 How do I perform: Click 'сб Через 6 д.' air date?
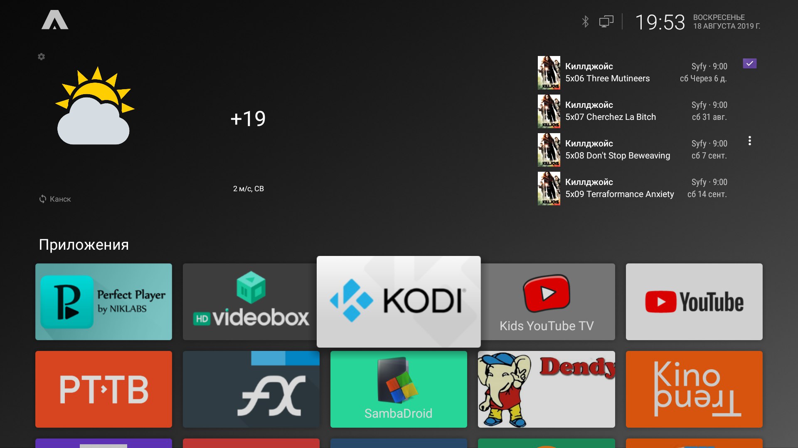point(703,78)
